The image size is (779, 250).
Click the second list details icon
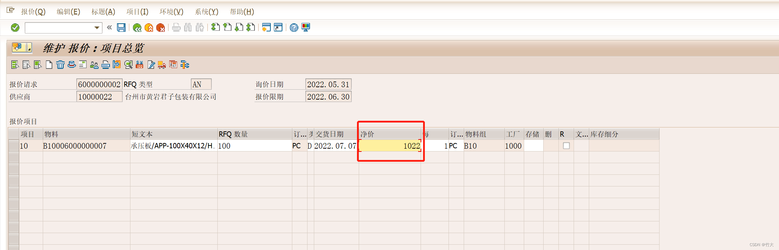[26, 65]
